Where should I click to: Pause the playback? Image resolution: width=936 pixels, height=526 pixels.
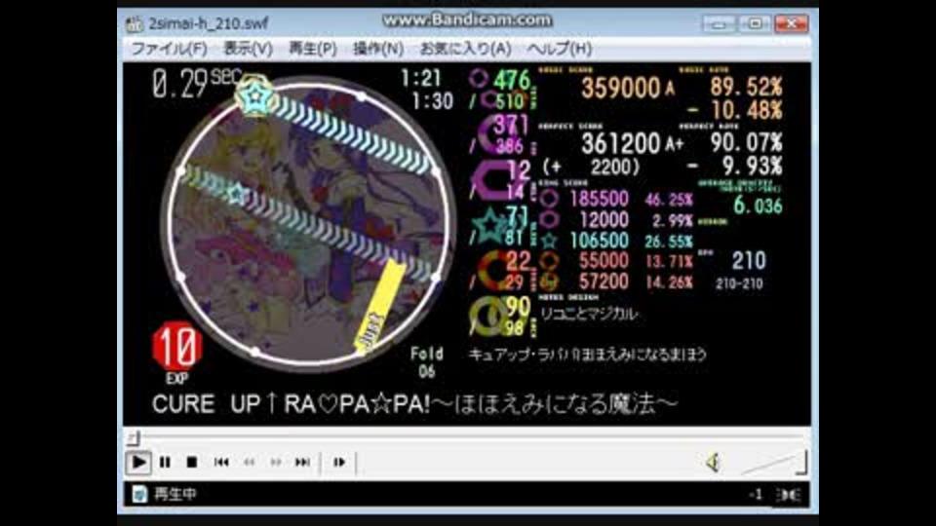click(x=166, y=462)
